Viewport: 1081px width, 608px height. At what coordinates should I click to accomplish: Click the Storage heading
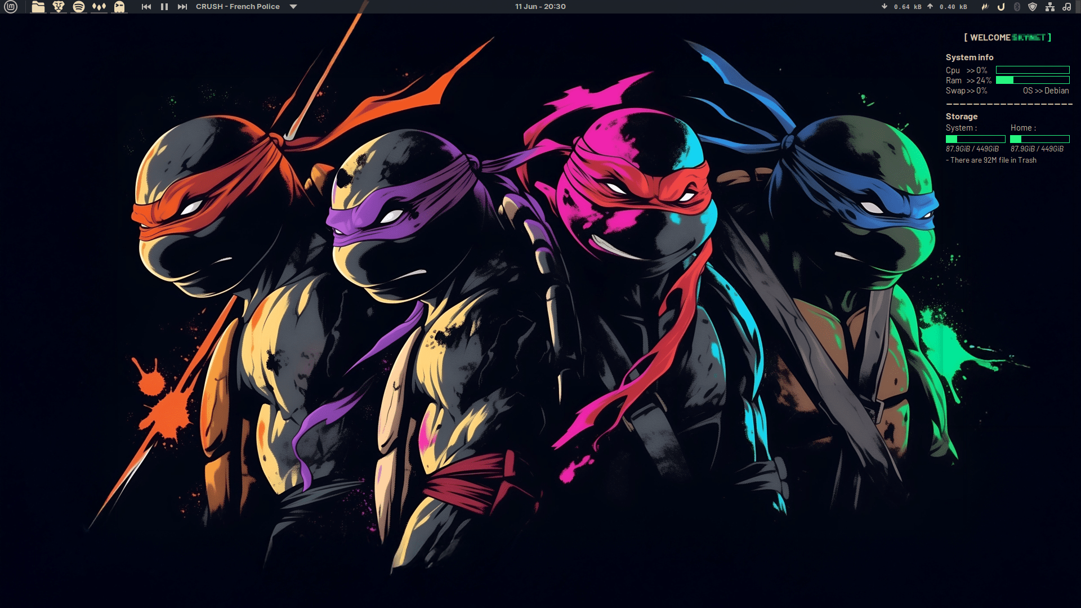pyautogui.click(x=962, y=117)
